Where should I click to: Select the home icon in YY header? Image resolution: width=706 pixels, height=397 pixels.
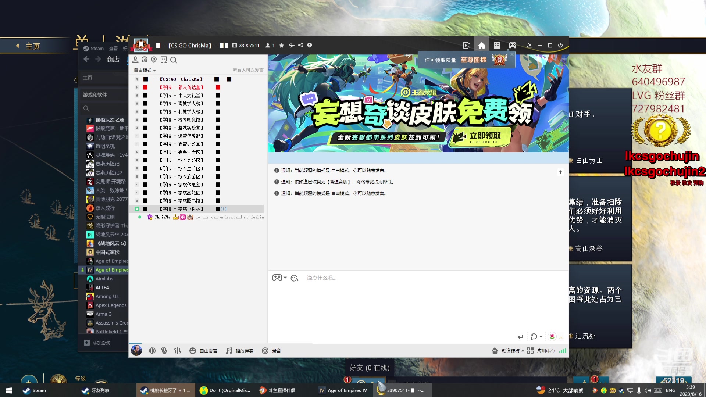pos(482,45)
